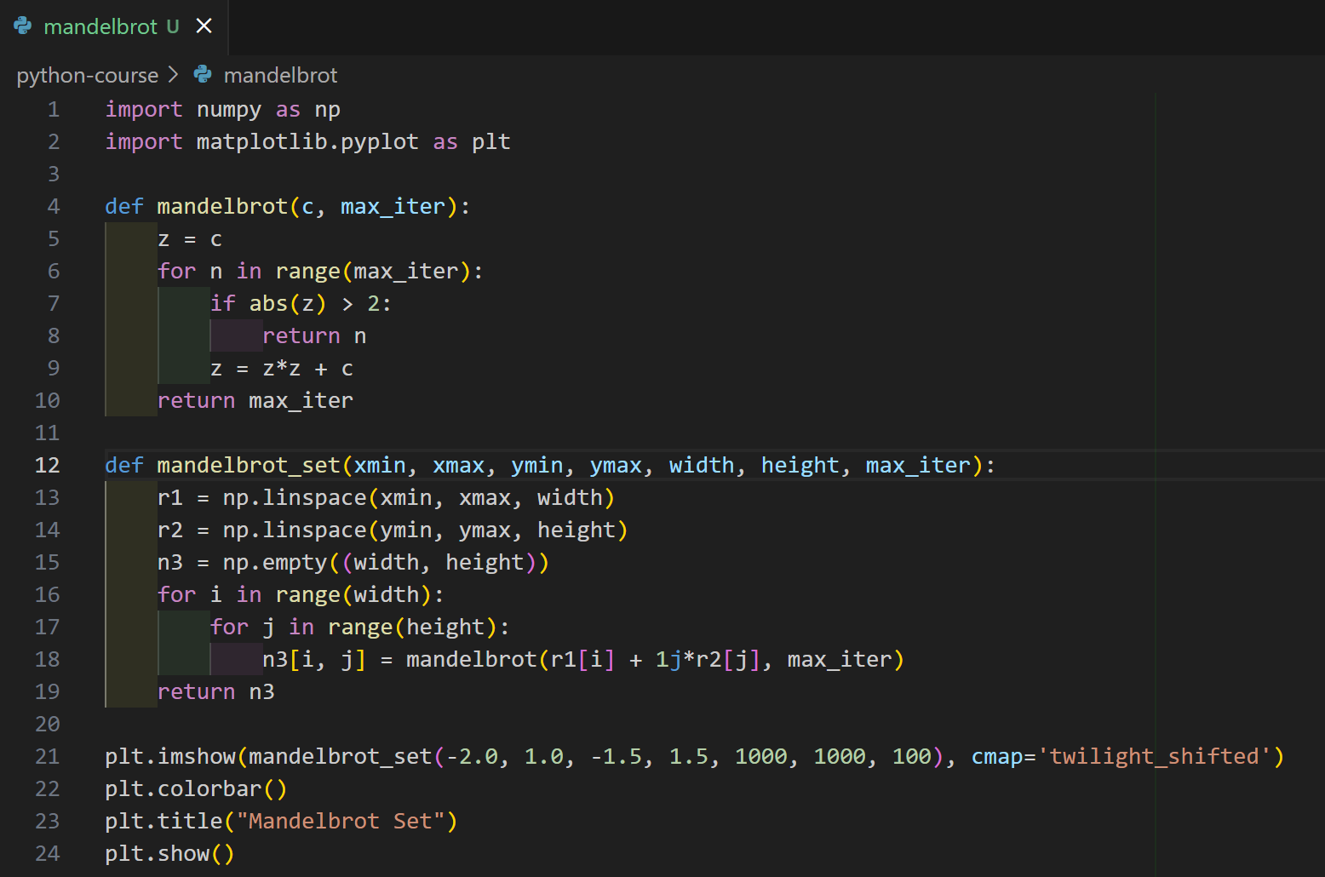
Task: Click 'matplotlib.pyplot' in line 2
Action: pos(307,141)
